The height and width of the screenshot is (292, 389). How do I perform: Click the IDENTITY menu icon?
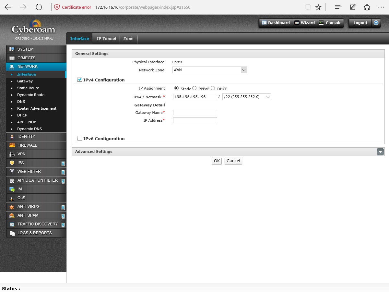pyautogui.click(x=12, y=137)
